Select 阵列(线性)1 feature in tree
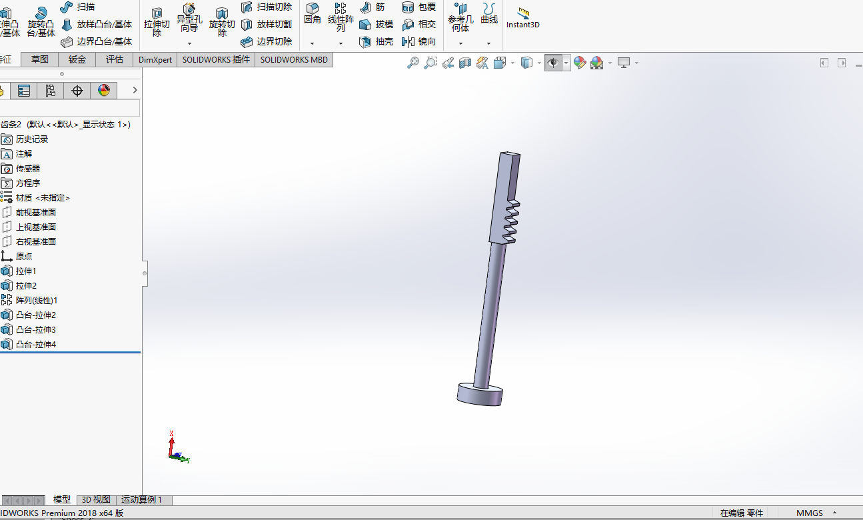 (37, 301)
